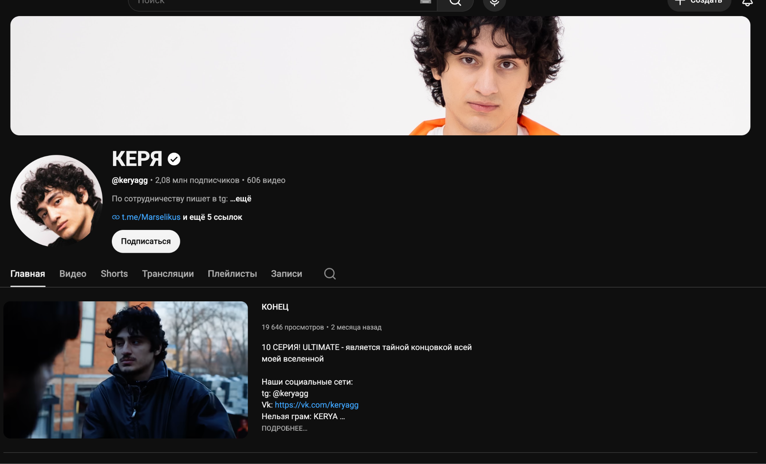Search within channel using magnifier icon
The height and width of the screenshot is (464, 766).
(330, 274)
